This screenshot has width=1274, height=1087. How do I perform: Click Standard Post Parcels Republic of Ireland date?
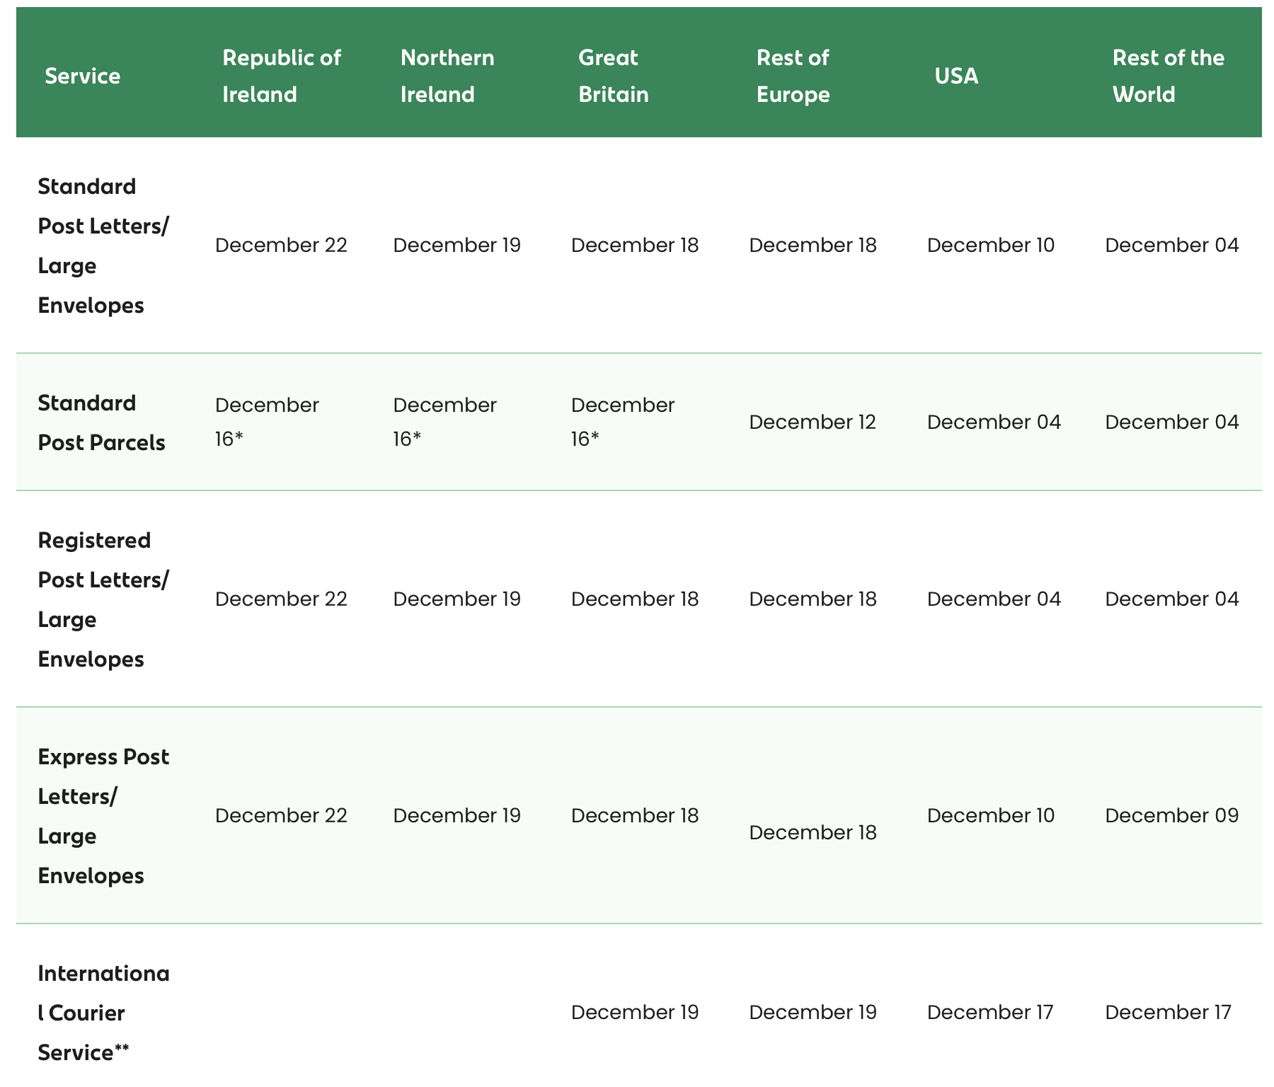(267, 422)
